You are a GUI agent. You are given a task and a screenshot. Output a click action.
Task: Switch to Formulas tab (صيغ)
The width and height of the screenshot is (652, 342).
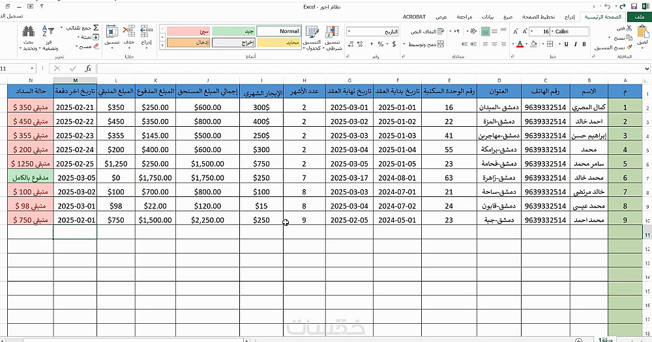point(508,17)
